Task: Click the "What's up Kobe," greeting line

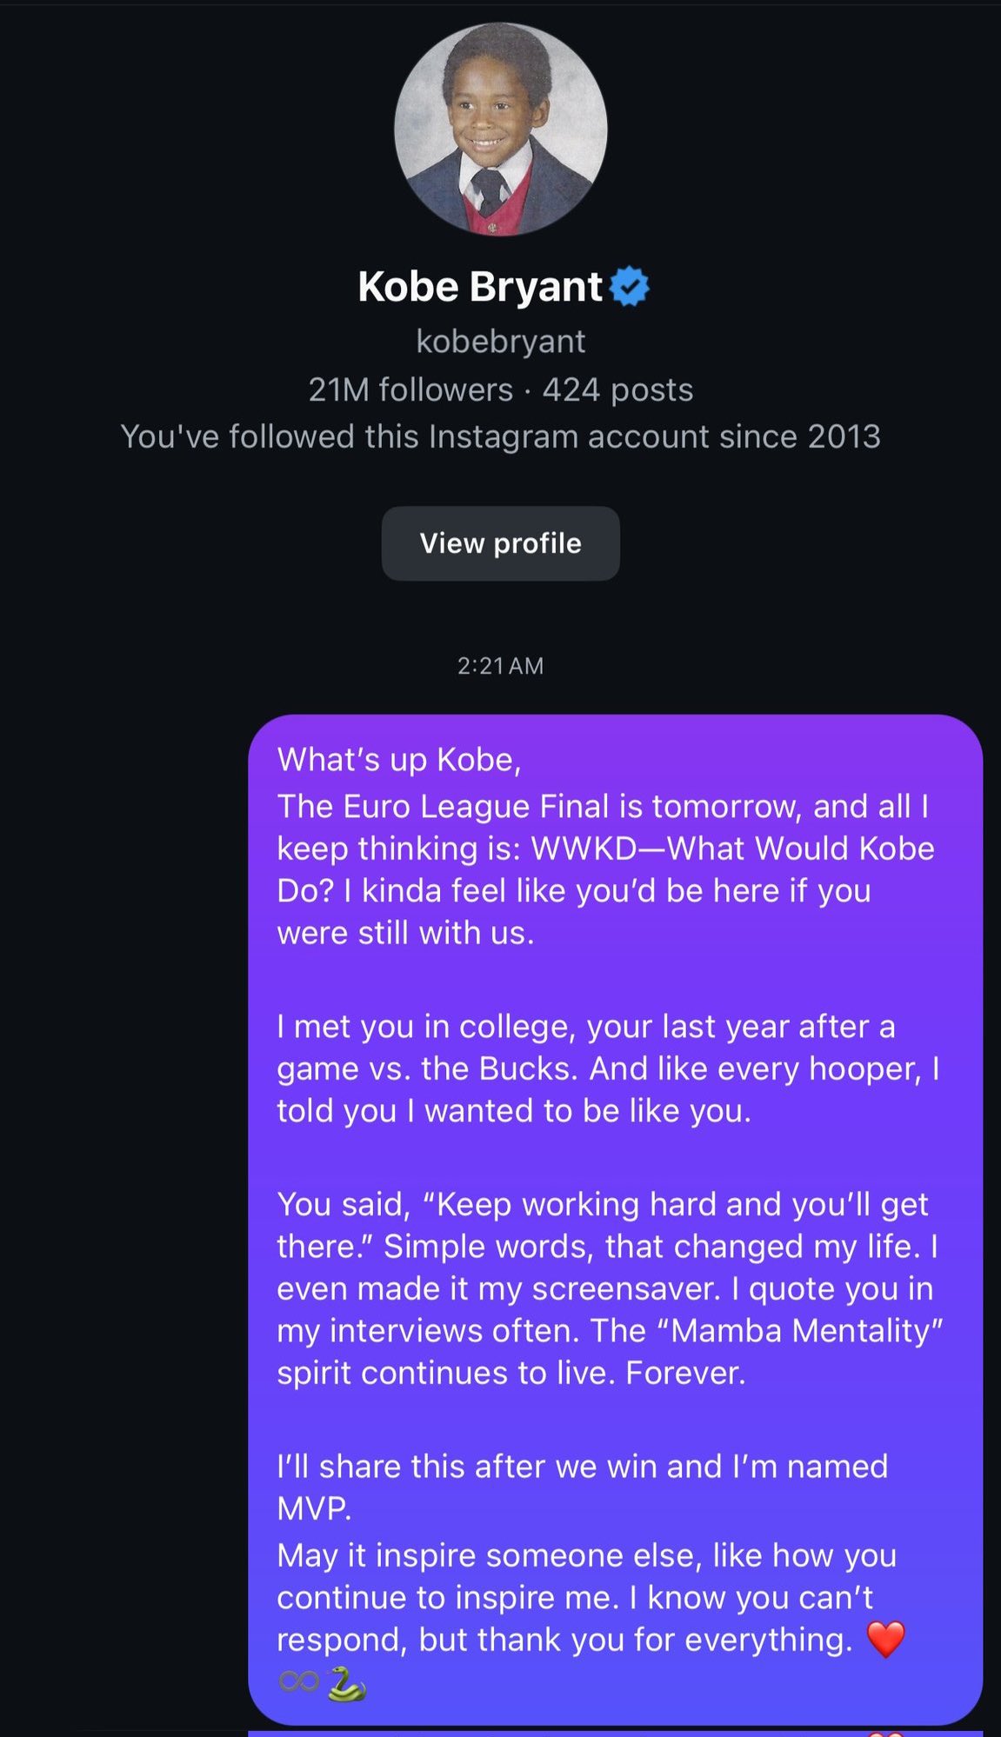Action: [399, 760]
